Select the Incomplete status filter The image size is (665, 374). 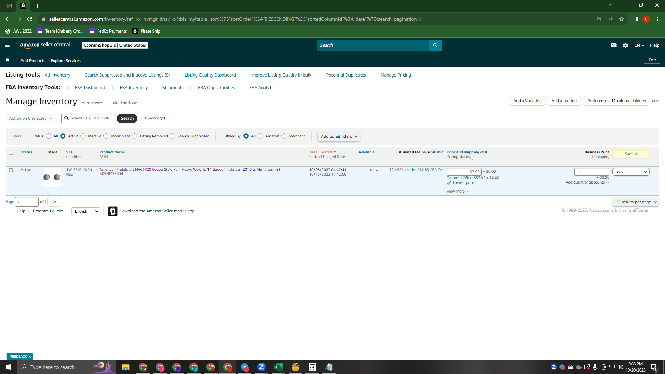[x=106, y=136]
